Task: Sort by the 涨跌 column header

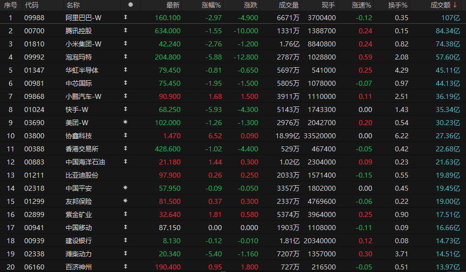Action: coord(251,5)
